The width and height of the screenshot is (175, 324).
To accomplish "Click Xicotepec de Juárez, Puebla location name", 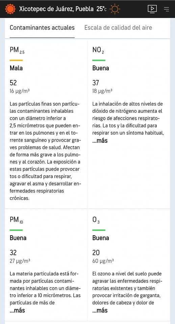I will (56, 9).
